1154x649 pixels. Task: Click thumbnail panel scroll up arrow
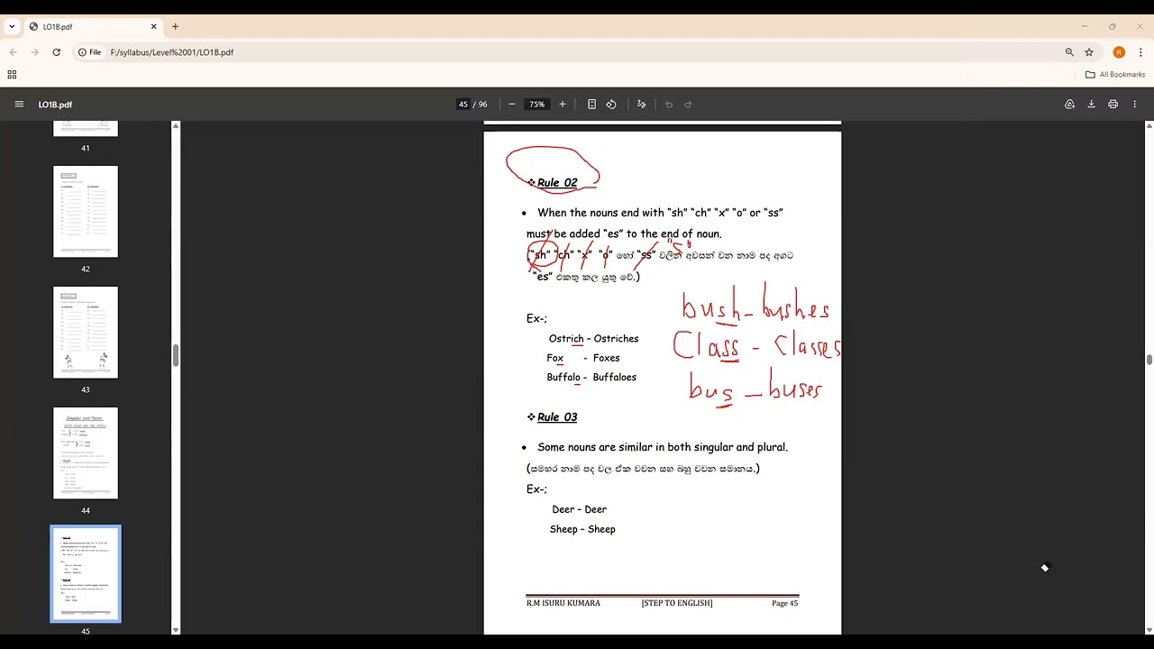click(176, 125)
